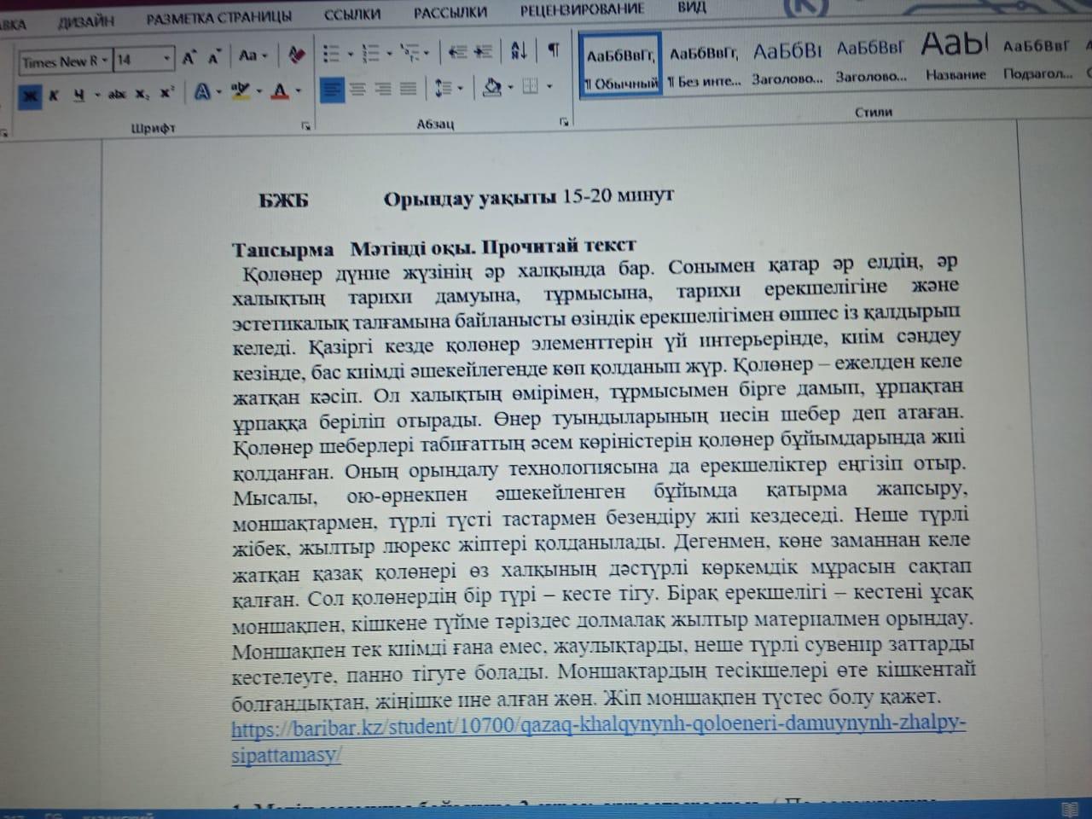Click the 'БЖБ' heading text
1092x819 pixels.
point(283,201)
